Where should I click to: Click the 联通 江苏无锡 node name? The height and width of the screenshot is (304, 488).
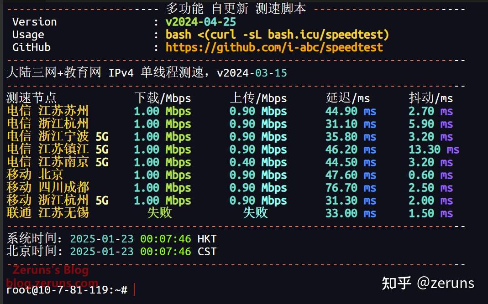[x=48, y=213]
